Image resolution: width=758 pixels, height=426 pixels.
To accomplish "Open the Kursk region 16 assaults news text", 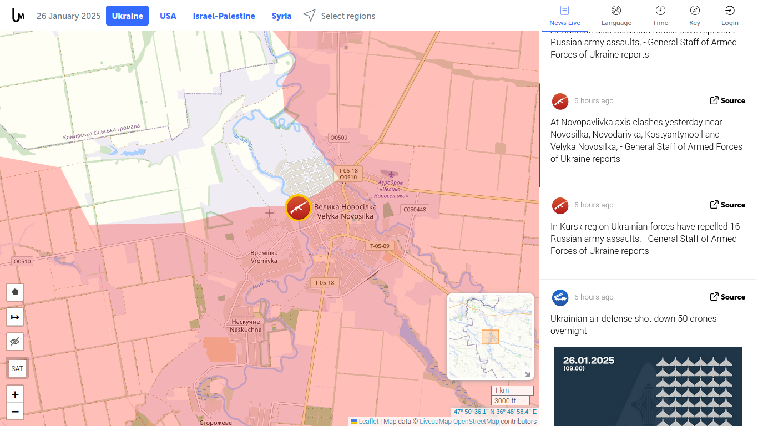I will pyautogui.click(x=645, y=239).
